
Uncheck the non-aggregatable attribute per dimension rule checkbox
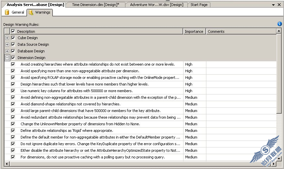[x=13, y=71]
